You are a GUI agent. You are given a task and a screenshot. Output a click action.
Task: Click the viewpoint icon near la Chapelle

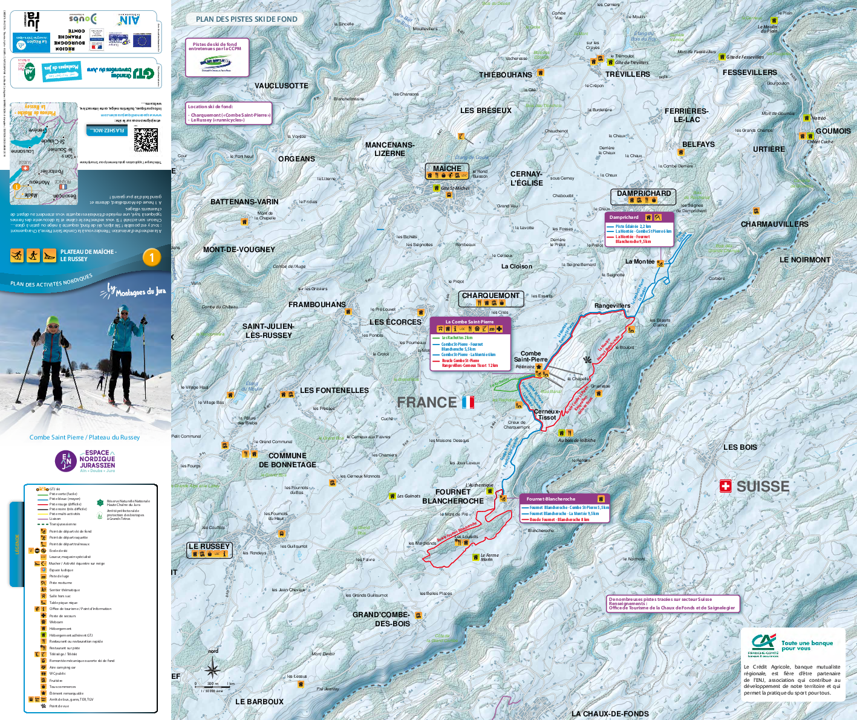[586, 360]
